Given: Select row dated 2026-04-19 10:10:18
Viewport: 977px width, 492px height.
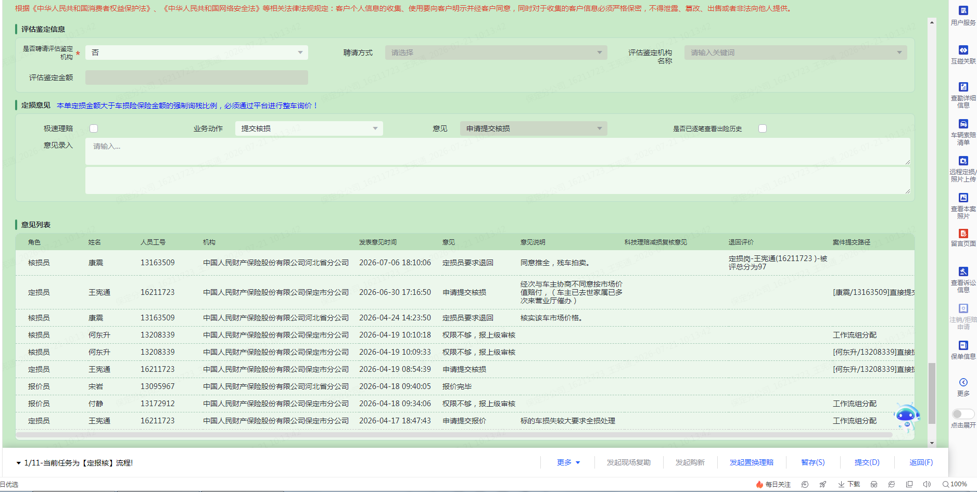Looking at the screenshot, I should (x=465, y=335).
